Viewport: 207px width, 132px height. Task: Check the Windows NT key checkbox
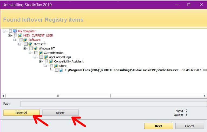click(x=31, y=48)
